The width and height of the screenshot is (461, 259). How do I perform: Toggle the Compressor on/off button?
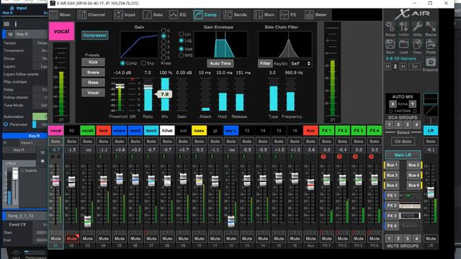[94, 35]
